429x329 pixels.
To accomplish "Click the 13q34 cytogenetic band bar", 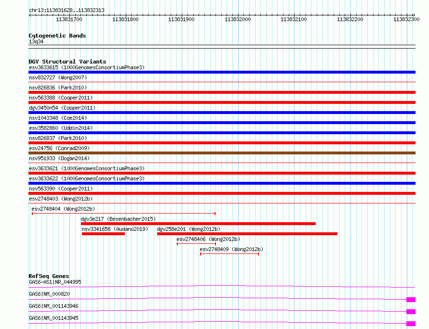I will point(222,47).
